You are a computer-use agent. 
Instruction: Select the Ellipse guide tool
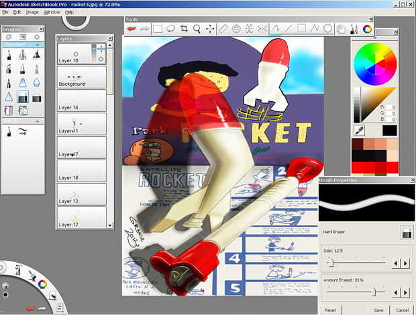coord(236,29)
